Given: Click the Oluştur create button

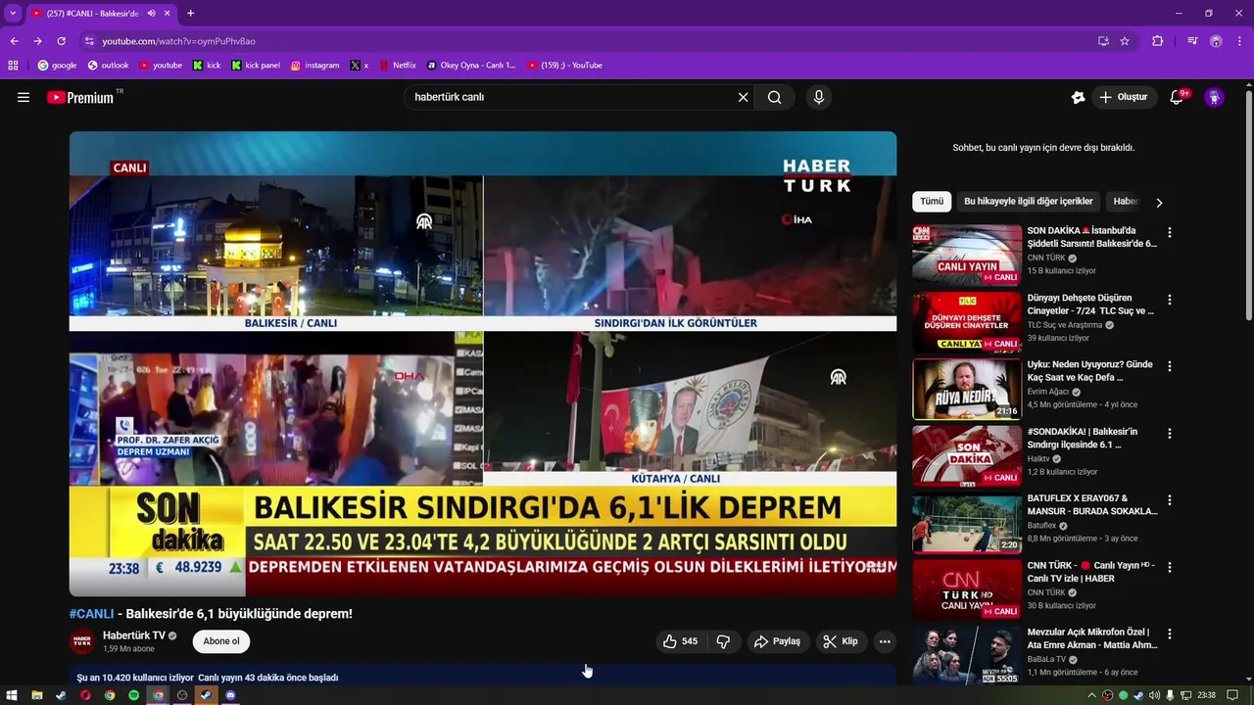Looking at the screenshot, I should tap(1123, 97).
